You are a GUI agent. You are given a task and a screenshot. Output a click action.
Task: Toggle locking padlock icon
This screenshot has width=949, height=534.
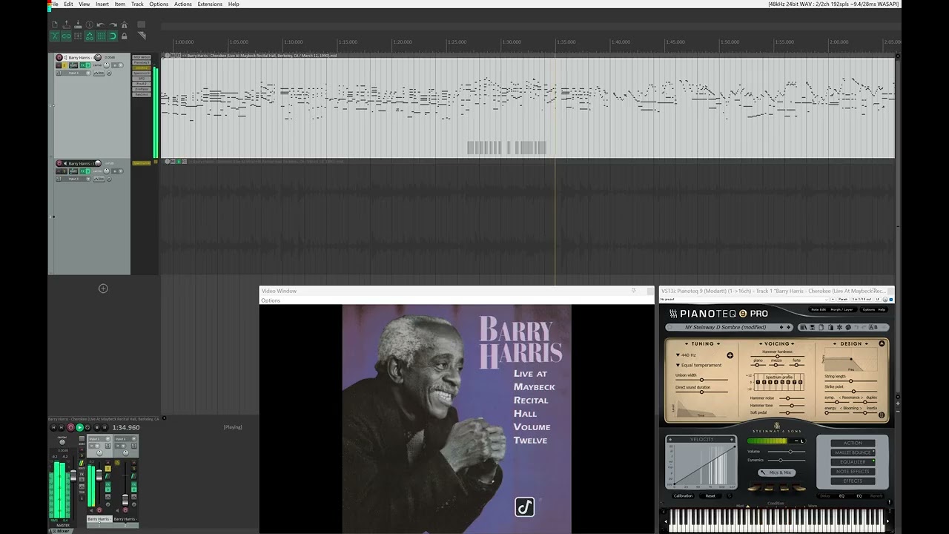pyautogui.click(x=124, y=36)
